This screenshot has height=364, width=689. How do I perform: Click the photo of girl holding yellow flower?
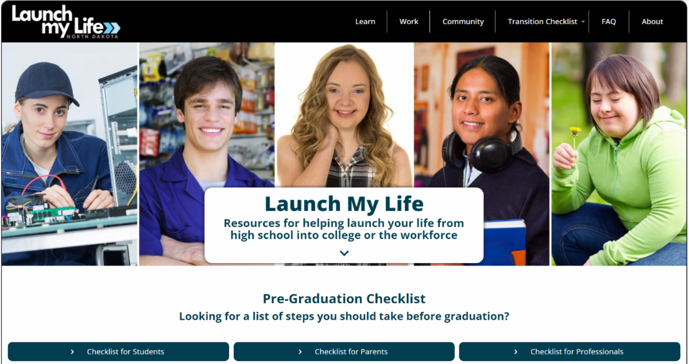[x=619, y=154]
